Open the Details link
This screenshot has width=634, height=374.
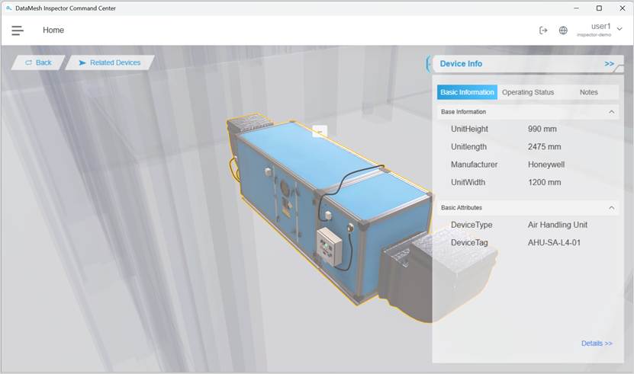(x=597, y=344)
